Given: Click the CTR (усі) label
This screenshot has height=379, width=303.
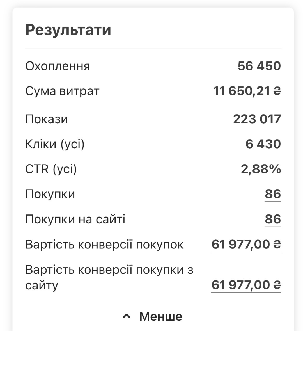Looking at the screenshot, I should click(x=51, y=169).
